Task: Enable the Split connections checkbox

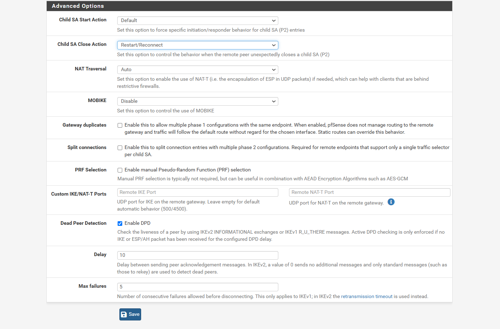Action: [120, 148]
